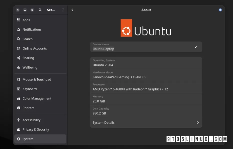The image size is (233, 149).
Task: Click the Color Management icon
Action: pos(19,98)
